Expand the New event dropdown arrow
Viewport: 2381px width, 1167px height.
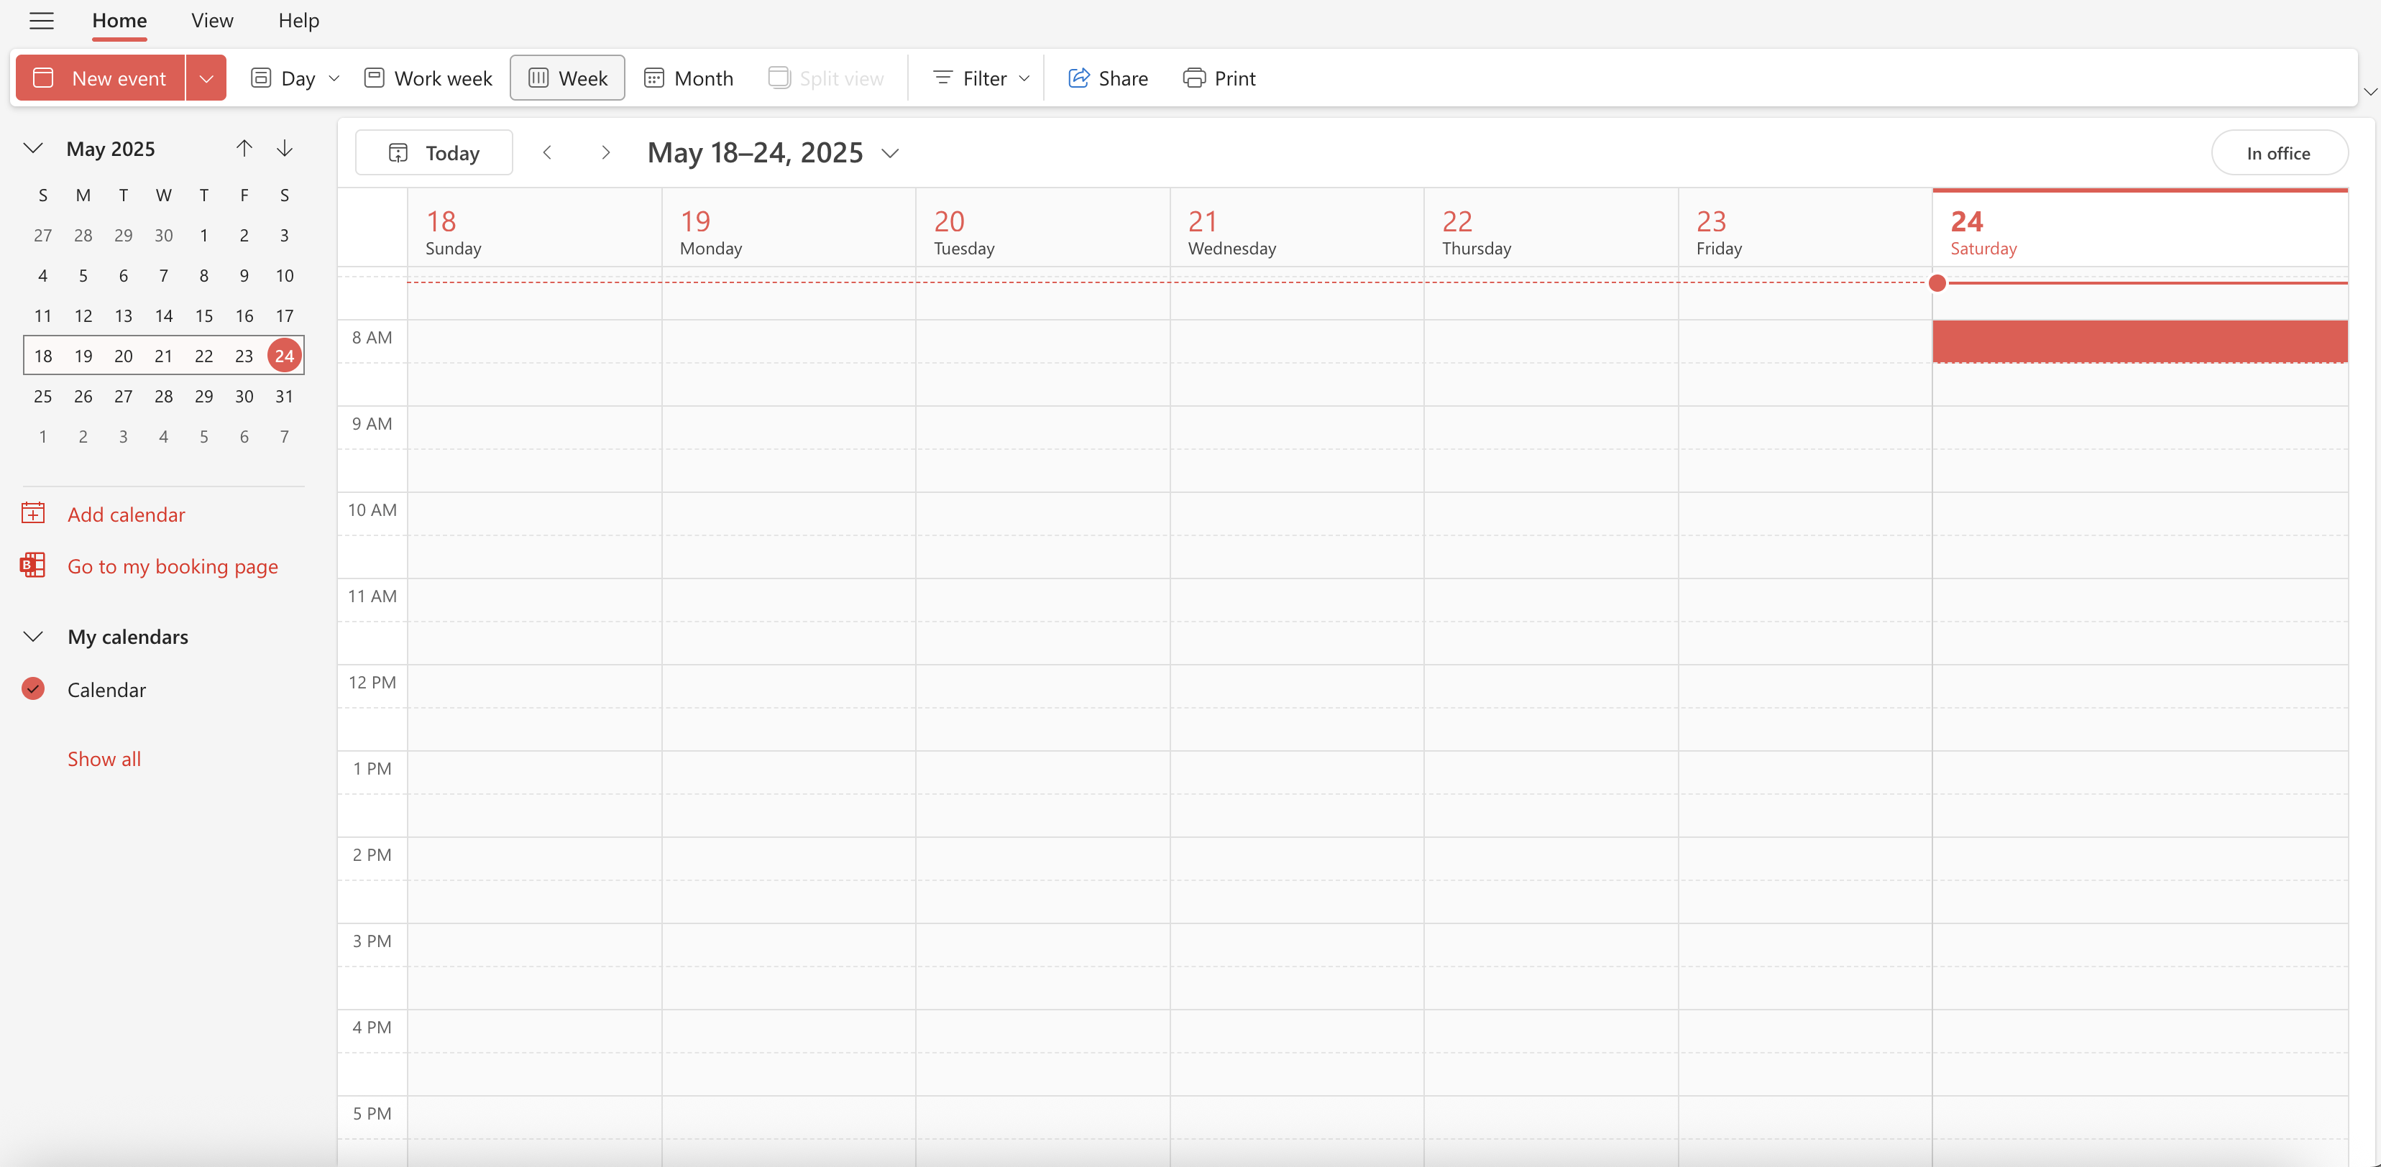pyautogui.click(x=206, y=78)
